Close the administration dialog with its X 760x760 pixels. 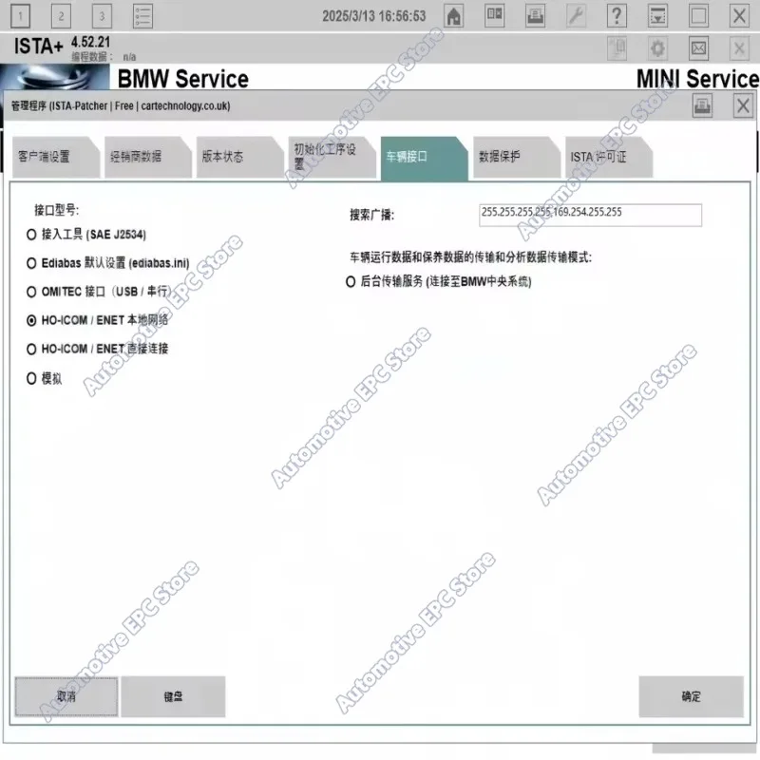(x=743, y=105)
